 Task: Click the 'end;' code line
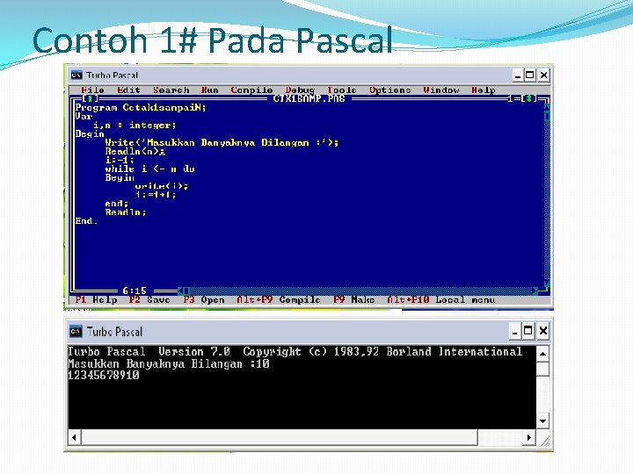tap(117, 204)
